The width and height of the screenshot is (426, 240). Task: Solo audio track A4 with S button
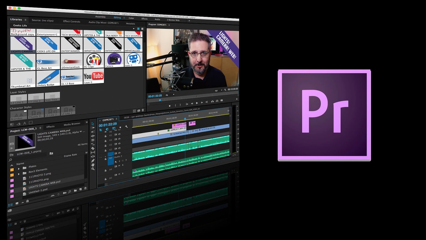point(123,165)
